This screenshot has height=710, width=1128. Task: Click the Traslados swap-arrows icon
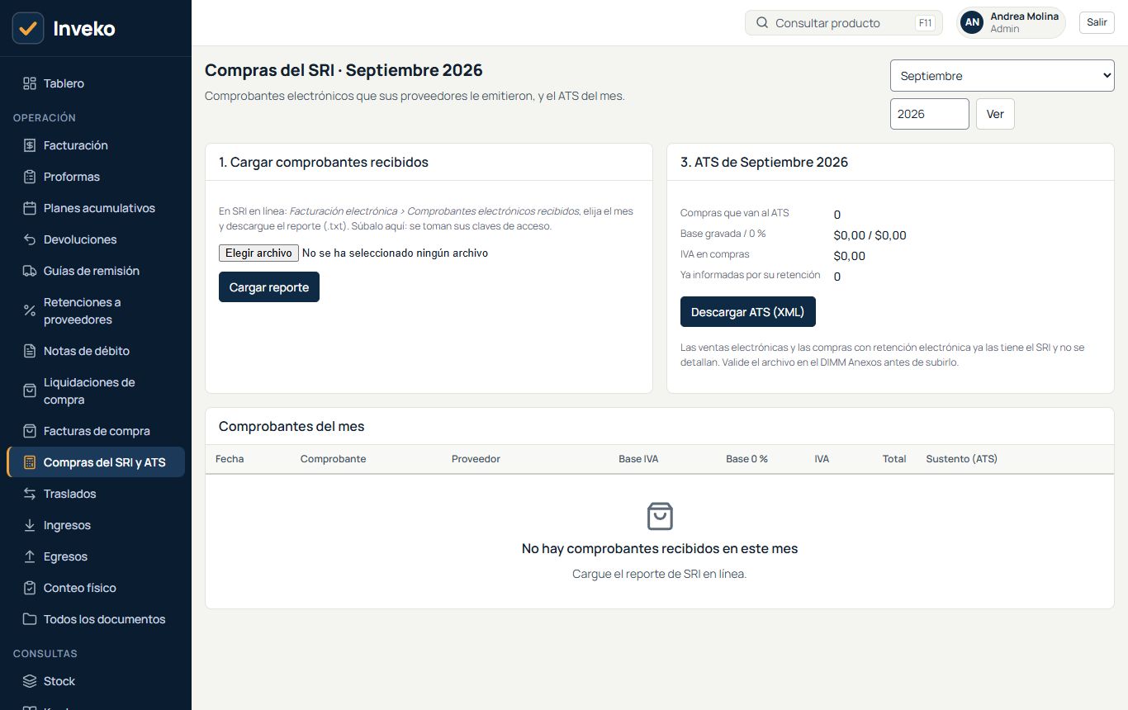pos(30,494)
